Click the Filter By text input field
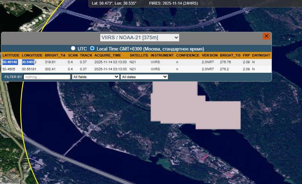Screen dimensions: 302x184 (47, 77)
